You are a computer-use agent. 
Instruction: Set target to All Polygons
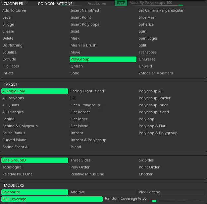(13, 98)
